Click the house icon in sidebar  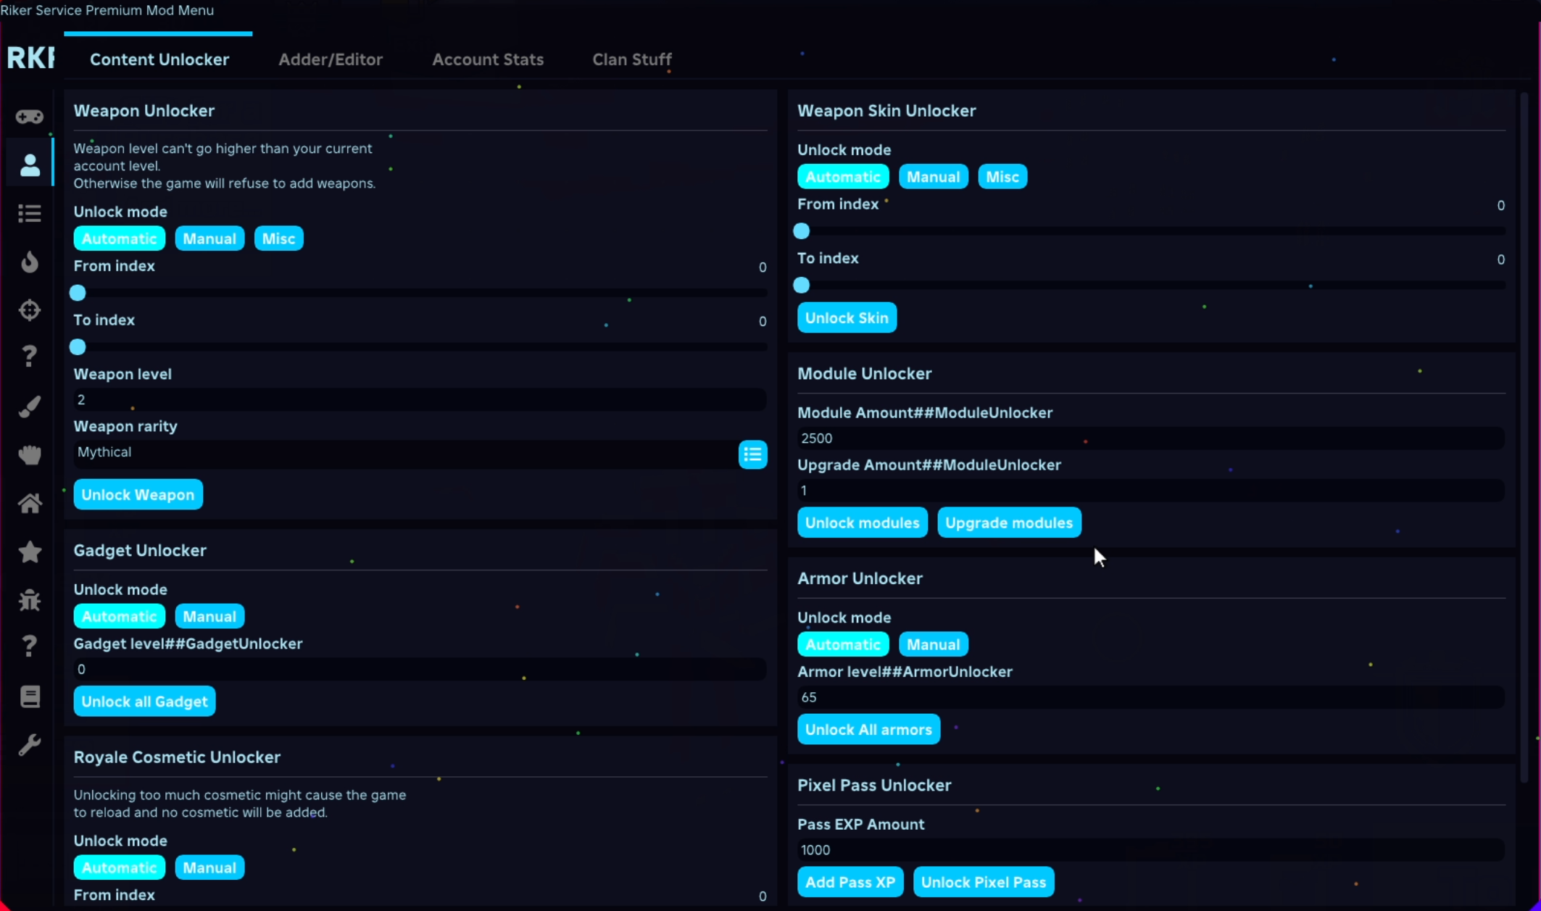click(30, 503)
